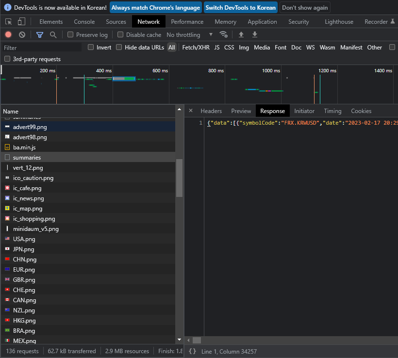Click the BRA.png flag thumbnail icon
Image resolution: width=398 pixels, height=358 pixels.
coord(7,330)
